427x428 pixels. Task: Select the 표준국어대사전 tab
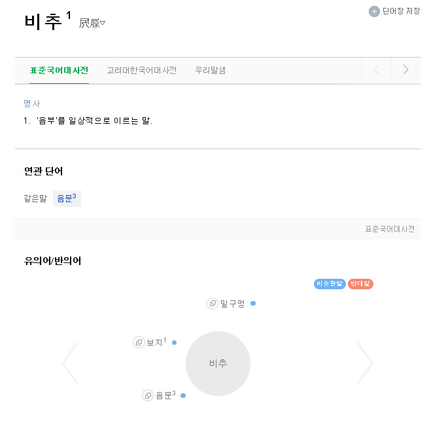pyautogui.click(x=59, y=71)
